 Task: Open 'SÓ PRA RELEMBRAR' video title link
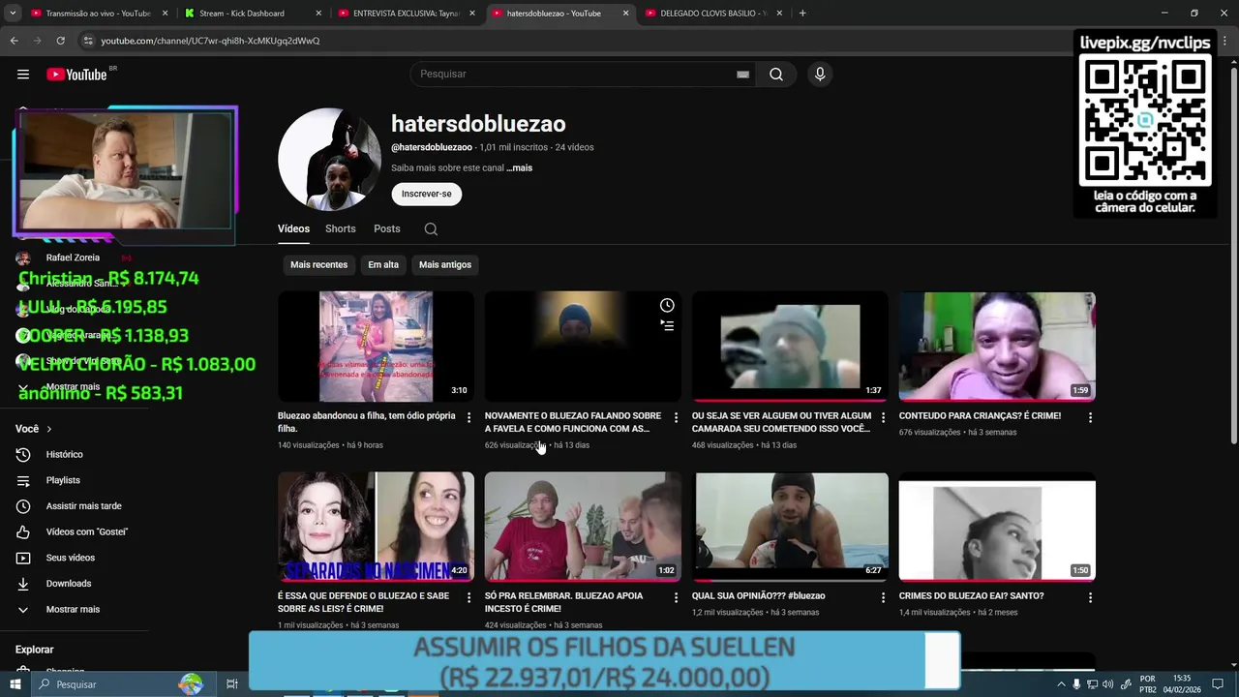[563, 602]
